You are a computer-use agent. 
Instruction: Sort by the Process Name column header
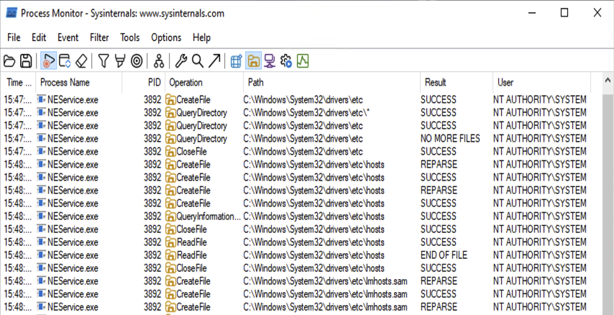click(79, 82)
